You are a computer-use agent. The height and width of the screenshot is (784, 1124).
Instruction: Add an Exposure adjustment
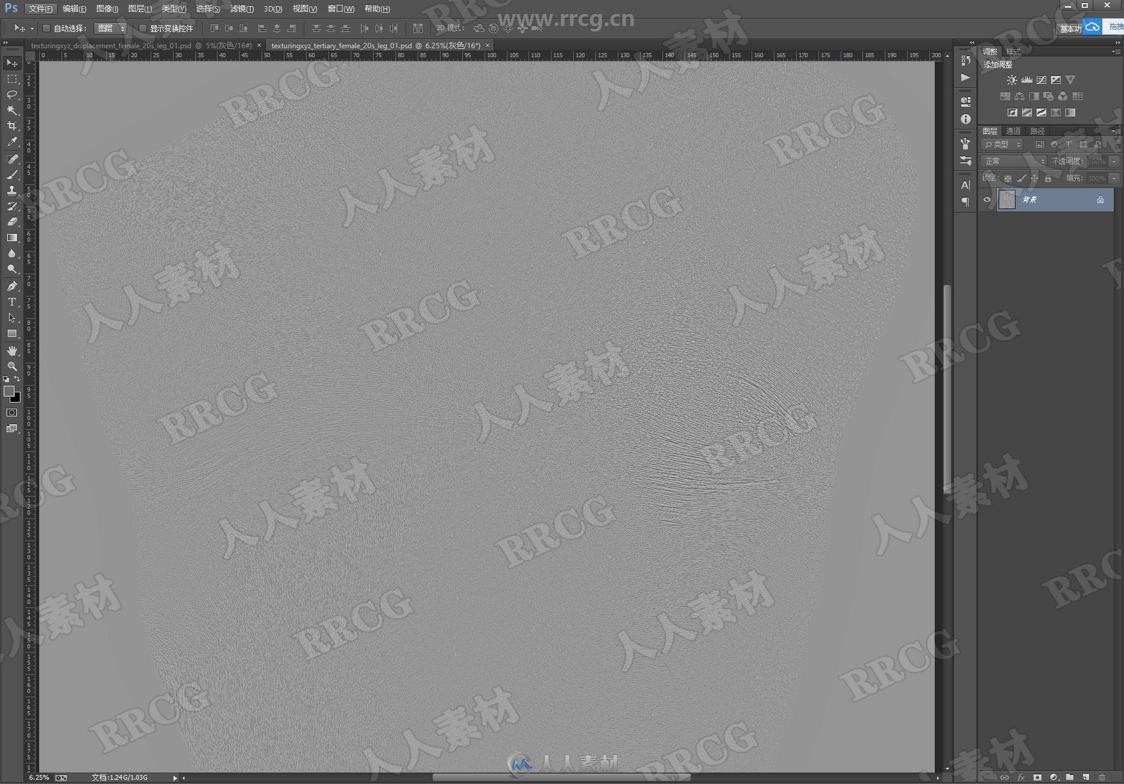(1055, 80)
